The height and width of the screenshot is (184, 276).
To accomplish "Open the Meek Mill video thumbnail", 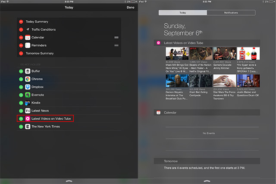I will pos(177,54).
